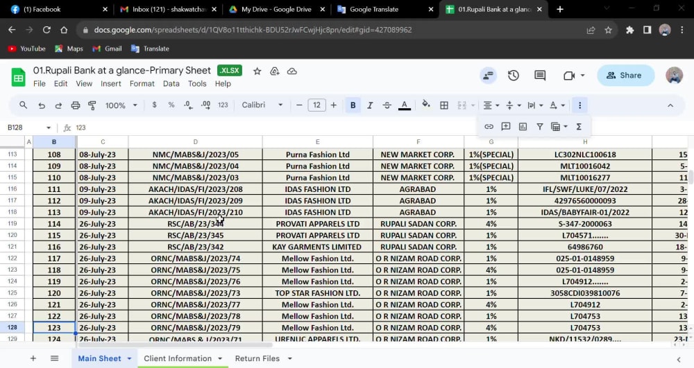Viewport: 694px width, 368px height.
Task: Open Google Sheets home icon
Action: click(18, 78)
